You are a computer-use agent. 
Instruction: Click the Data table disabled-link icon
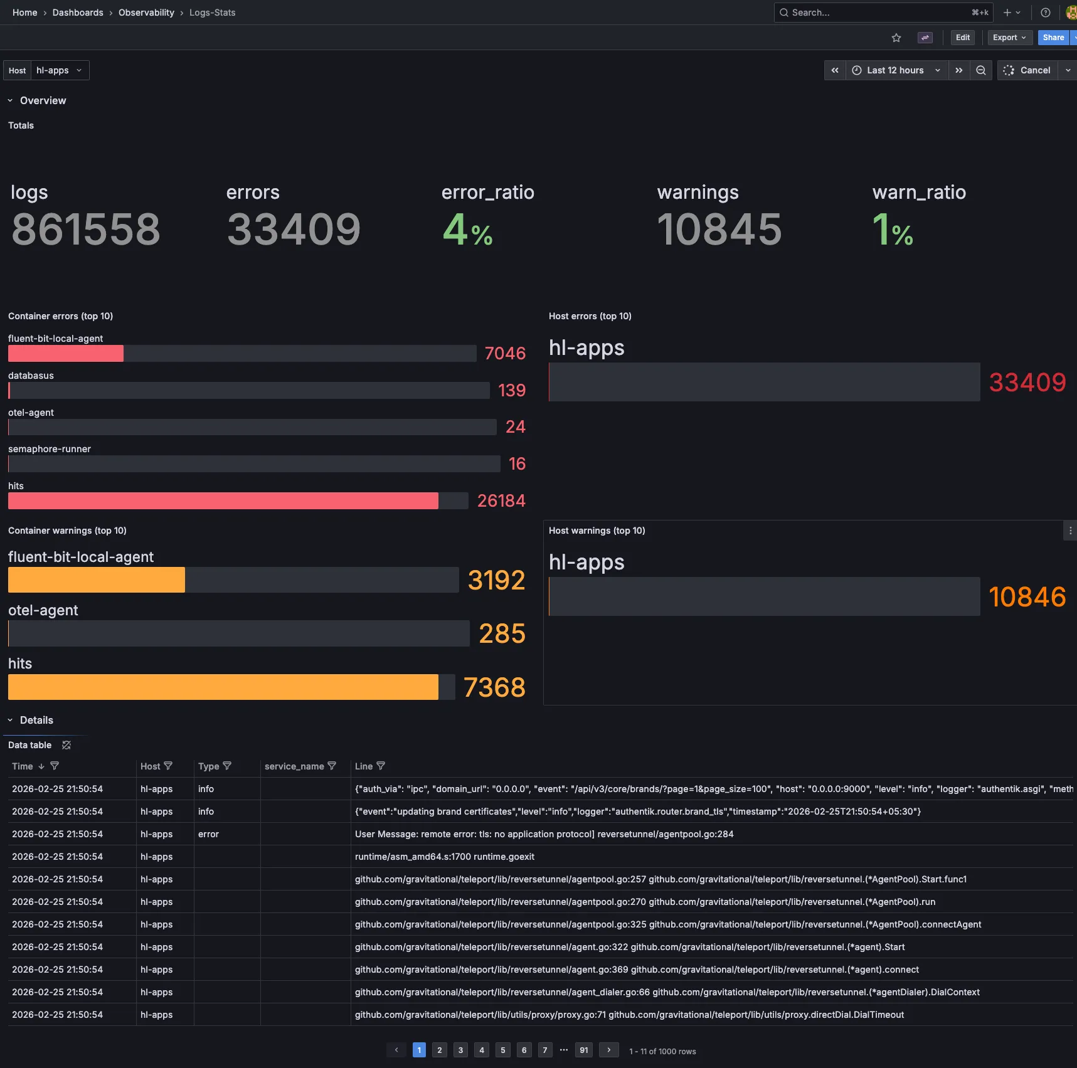click(66, 745)
